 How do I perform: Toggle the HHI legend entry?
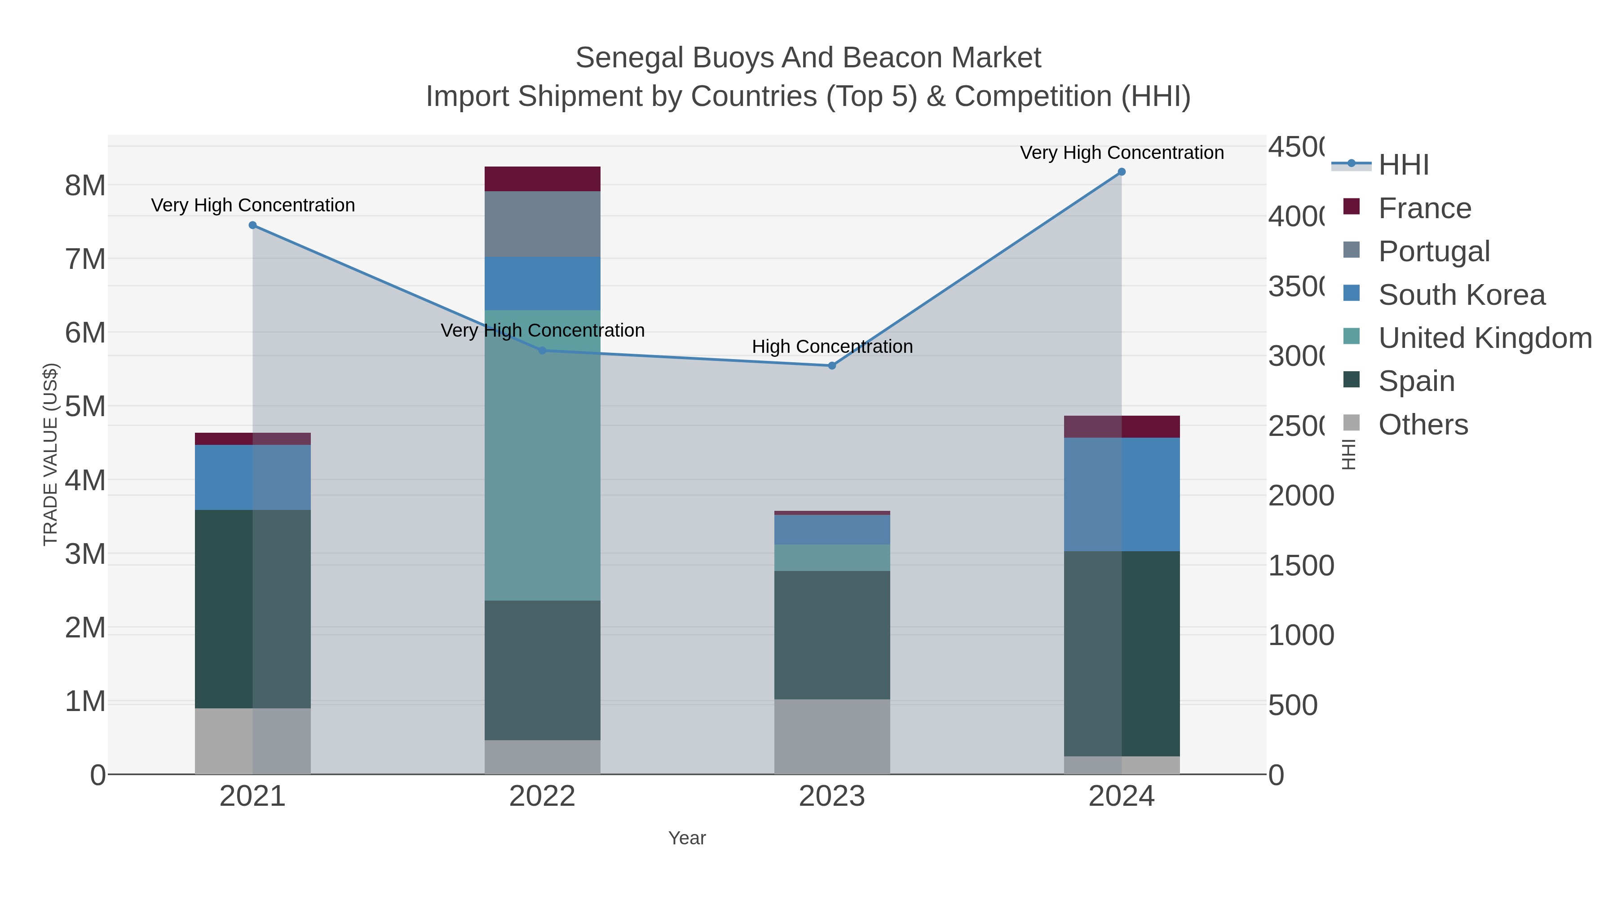1380,165
